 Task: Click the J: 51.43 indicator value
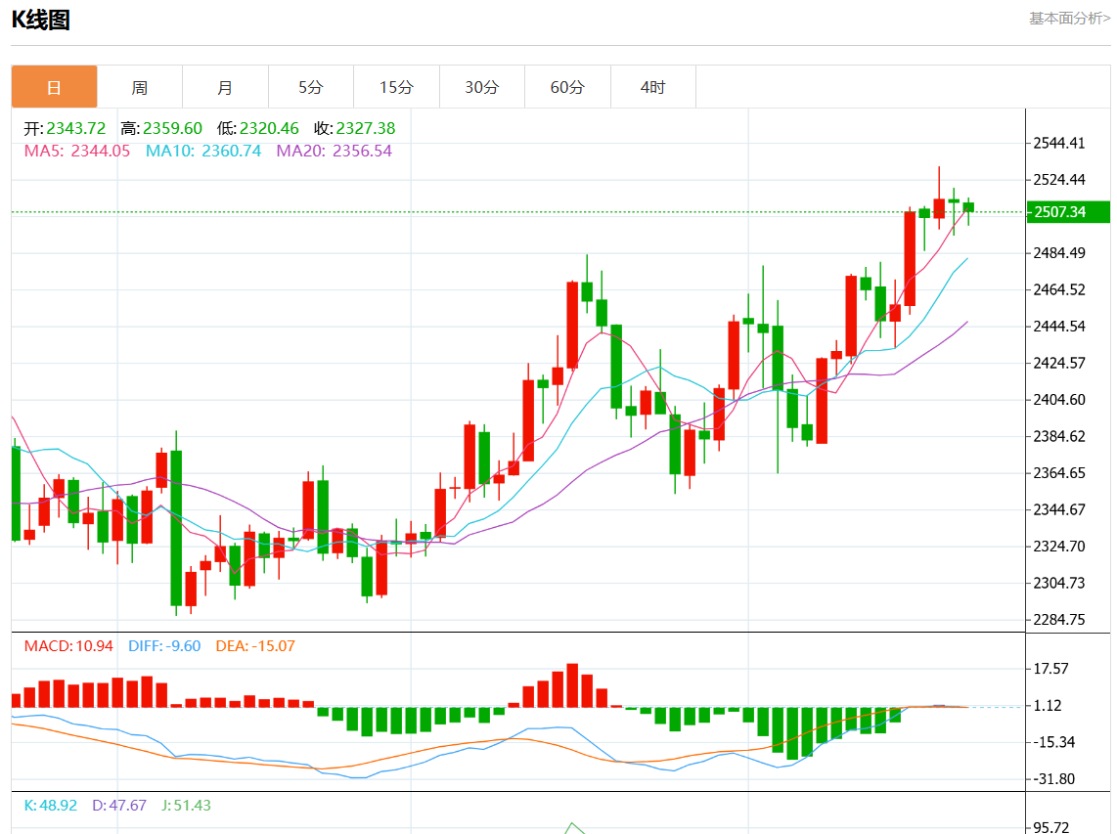[x=186, y=806]
